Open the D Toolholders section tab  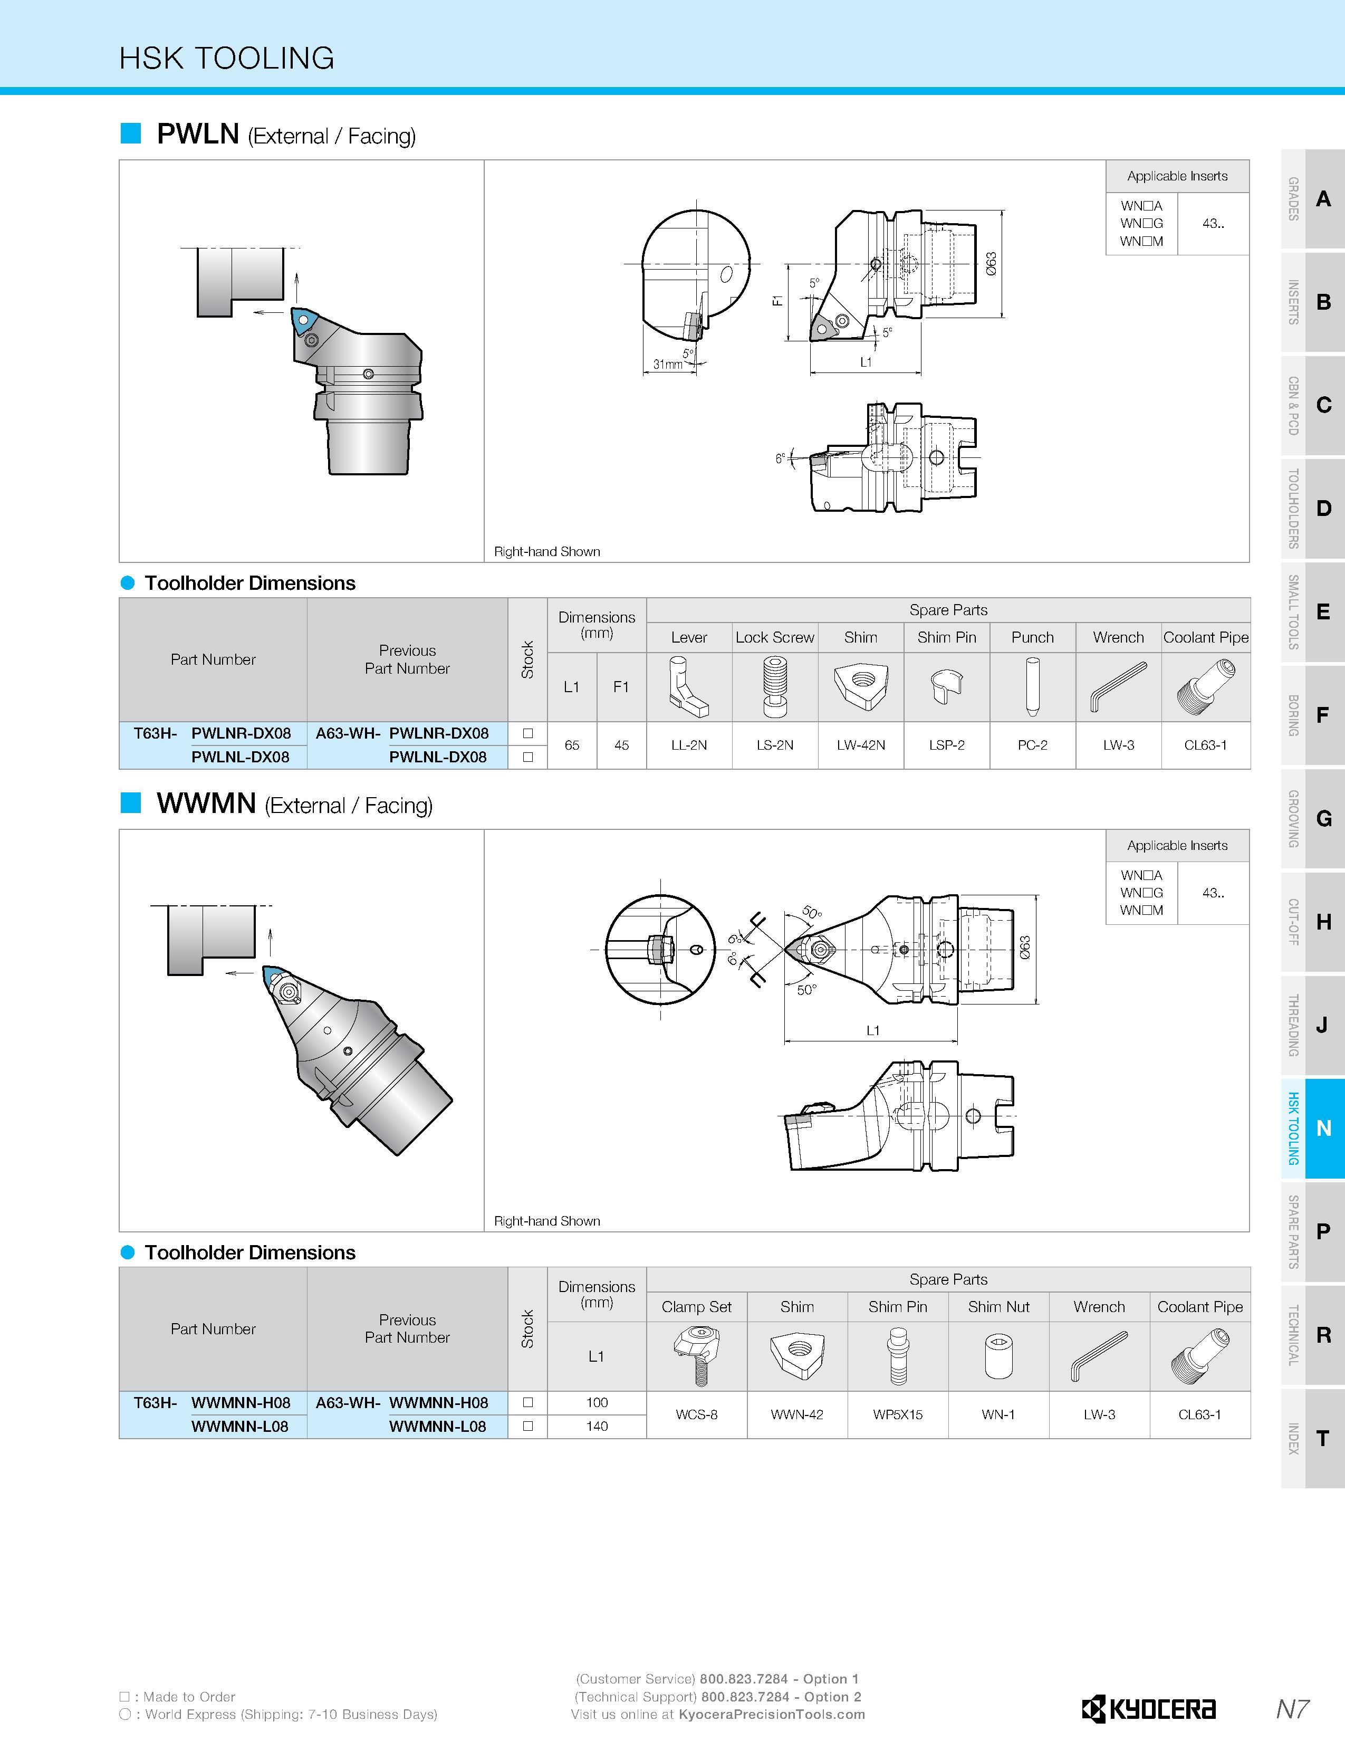tap(1312, 509)
